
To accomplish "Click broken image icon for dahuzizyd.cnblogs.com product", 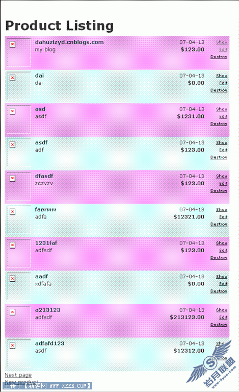I will coord(12,44).
